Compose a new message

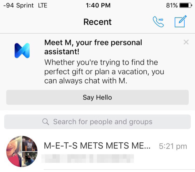[180, 22]
